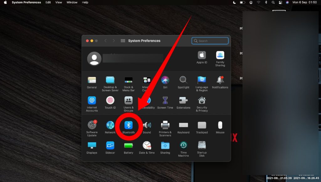Open Trackpad preferences
The width and height of the screenshot is (321, 182).
(x=202, y=127)
